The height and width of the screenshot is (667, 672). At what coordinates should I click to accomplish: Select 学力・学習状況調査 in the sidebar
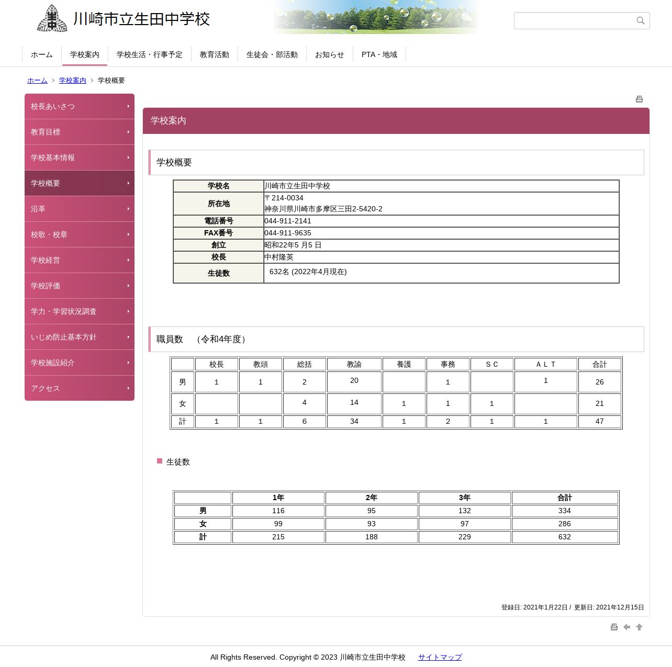pos(80,311)
